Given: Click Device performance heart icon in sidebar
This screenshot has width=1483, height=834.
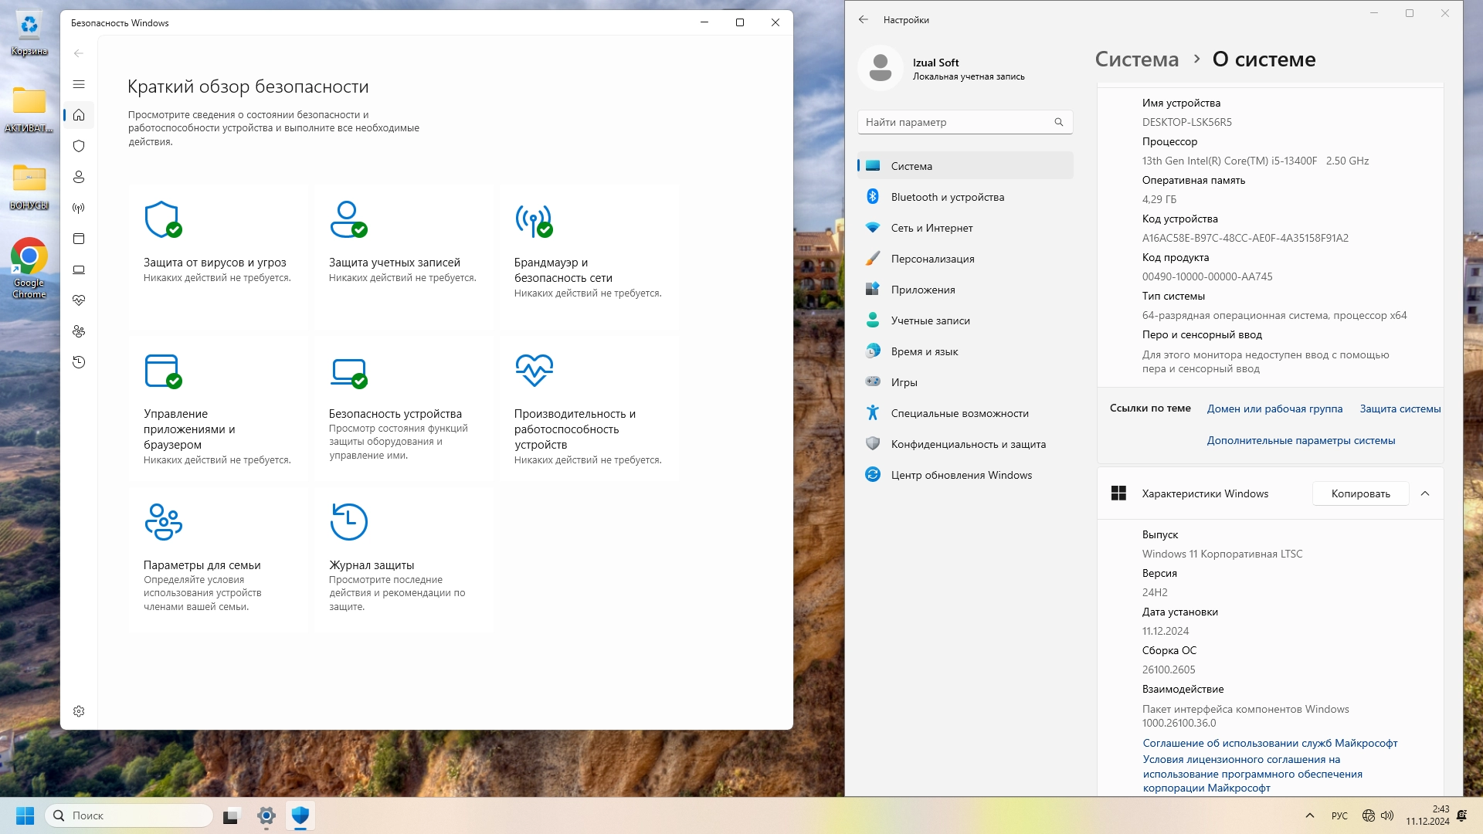Looking at the screenshot, I should point(79,300).
